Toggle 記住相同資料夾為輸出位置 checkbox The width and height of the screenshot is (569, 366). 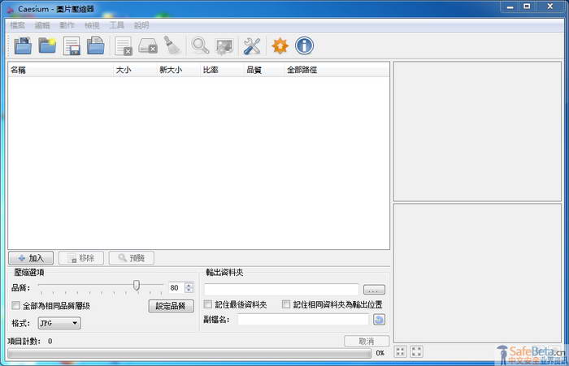[286, 304]
